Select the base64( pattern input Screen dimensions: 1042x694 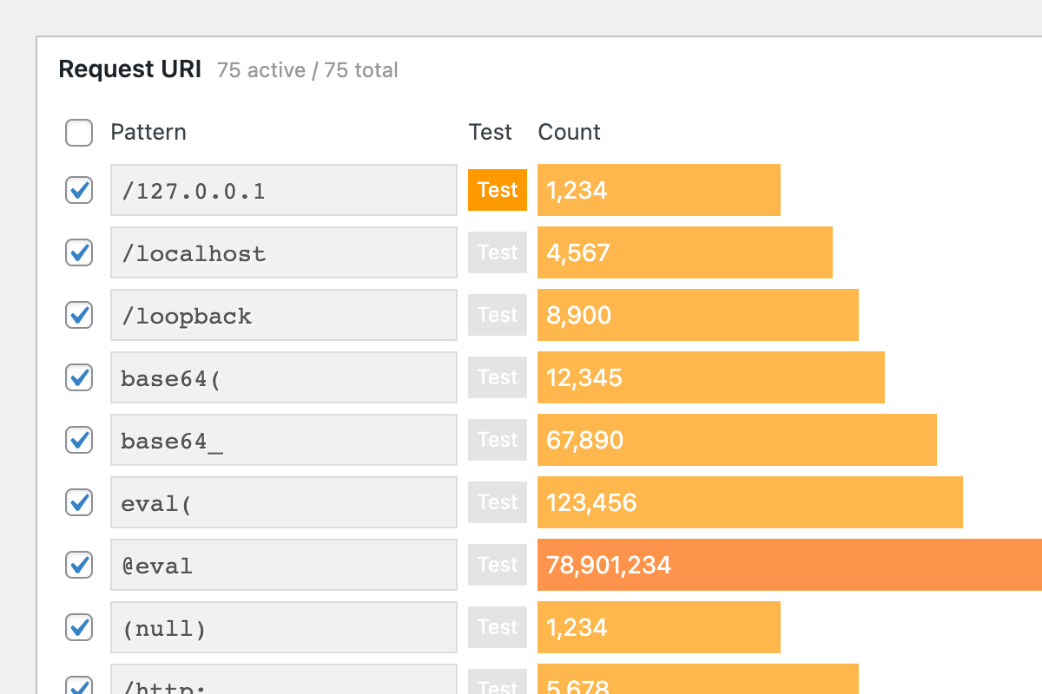(284, 377)
